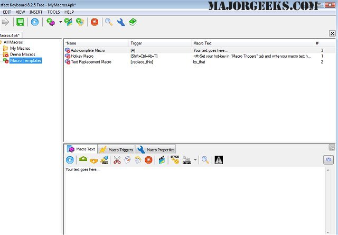Save the macro file with green disk icon
Viewport: 338px width, 235px height.
20,22
